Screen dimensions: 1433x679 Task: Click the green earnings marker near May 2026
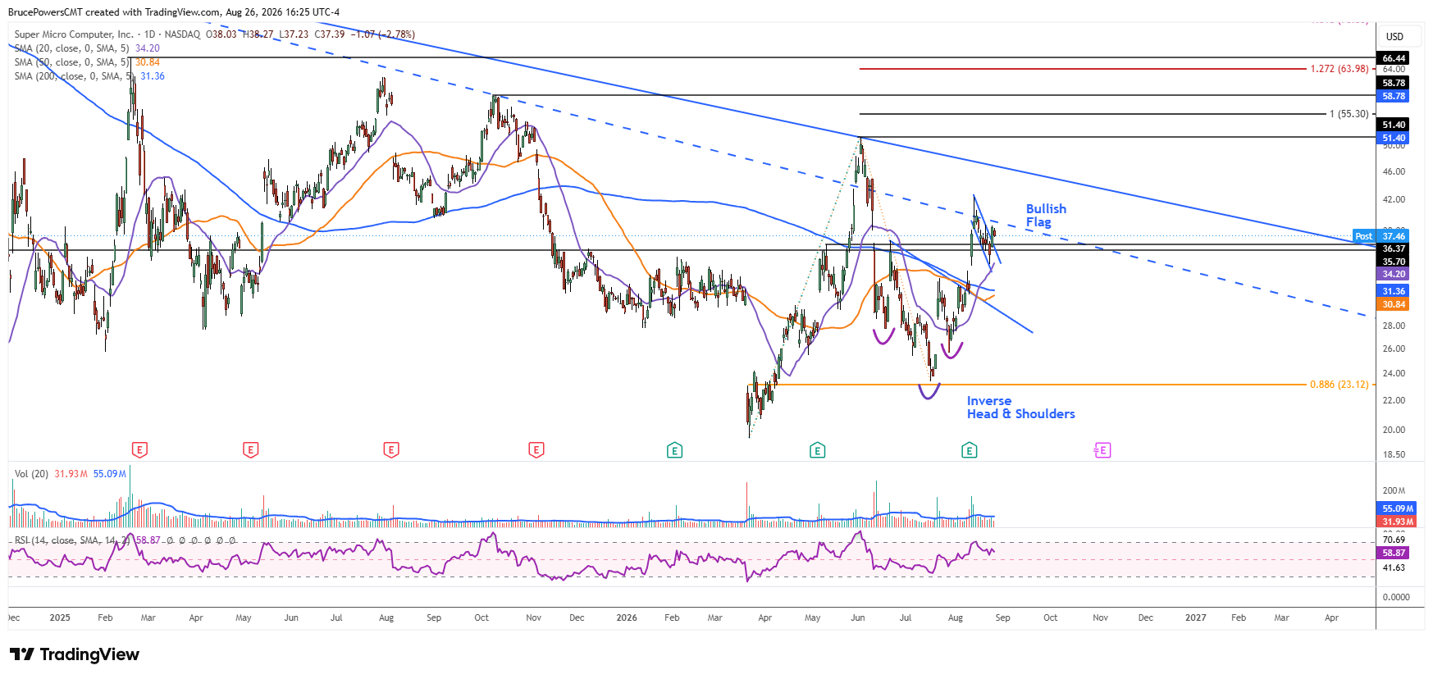(x=817, y=450)
